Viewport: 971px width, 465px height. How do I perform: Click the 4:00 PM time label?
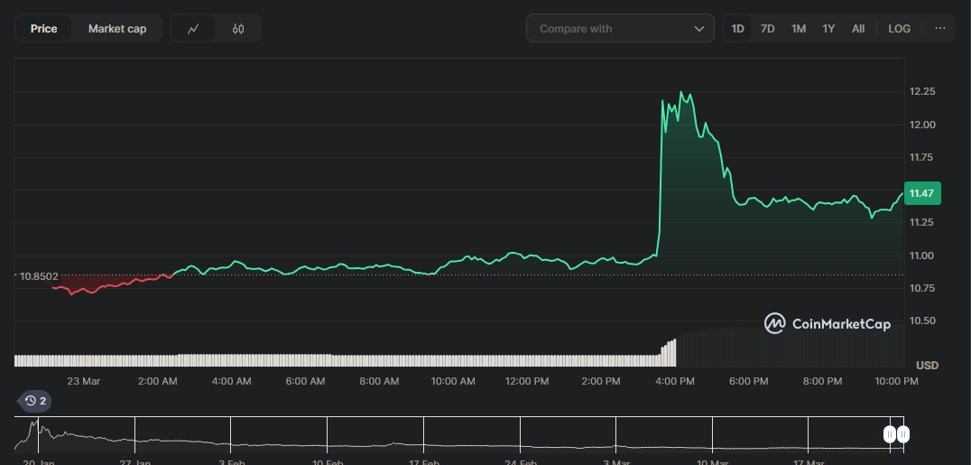pos(675,381)
